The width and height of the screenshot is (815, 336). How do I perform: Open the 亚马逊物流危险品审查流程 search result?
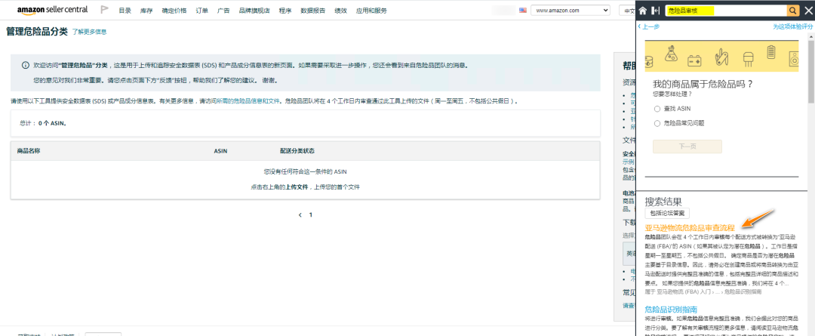click(x=690, y=228)
